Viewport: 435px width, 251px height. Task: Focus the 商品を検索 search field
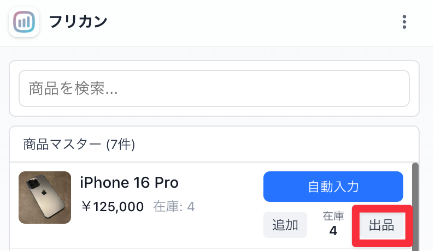[214, 88]
